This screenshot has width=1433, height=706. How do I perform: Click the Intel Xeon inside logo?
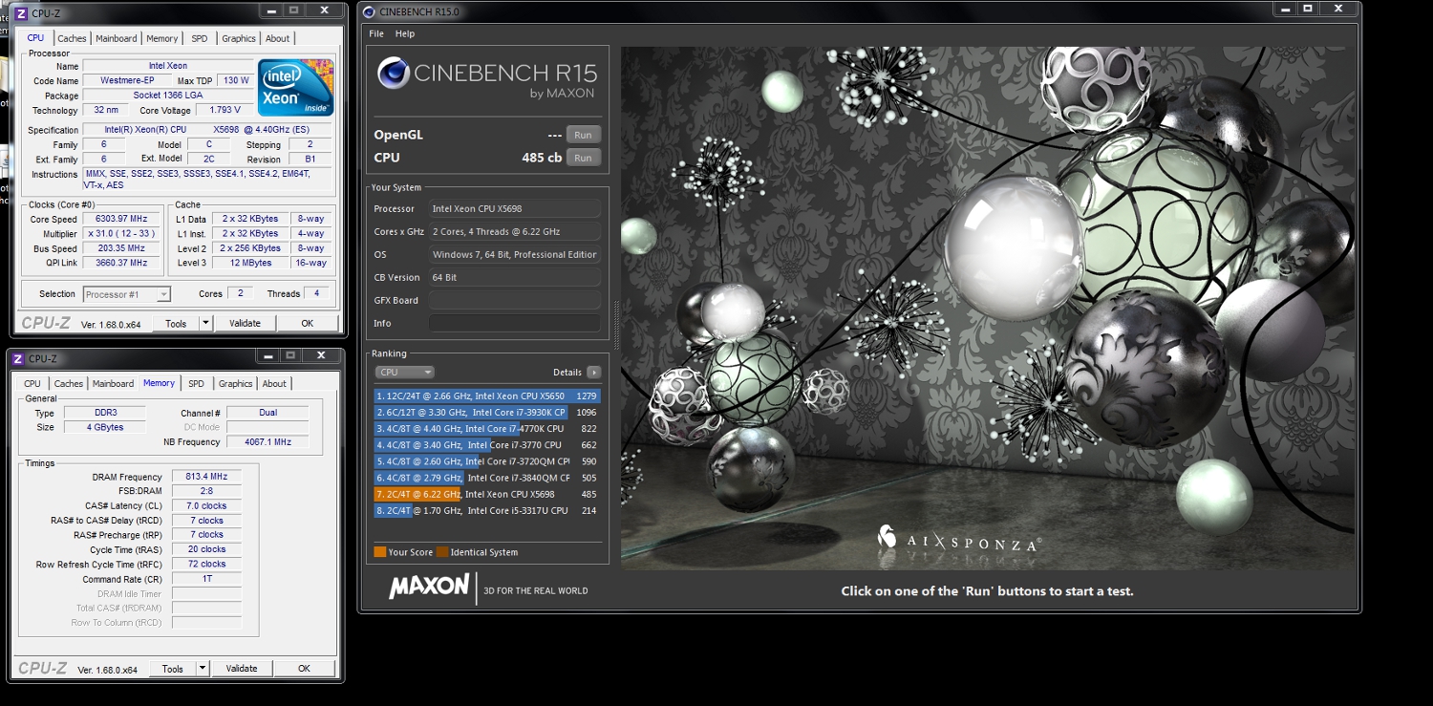click(x=296, y=88)
